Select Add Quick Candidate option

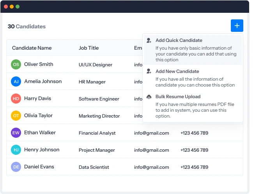pos(193,50)
